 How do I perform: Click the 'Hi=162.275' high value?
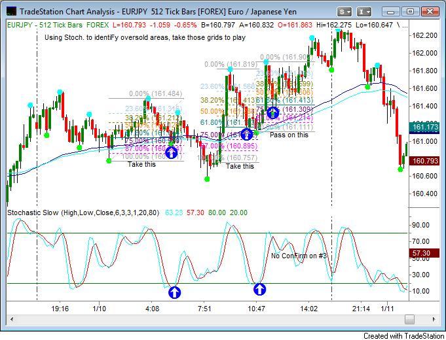334,25
